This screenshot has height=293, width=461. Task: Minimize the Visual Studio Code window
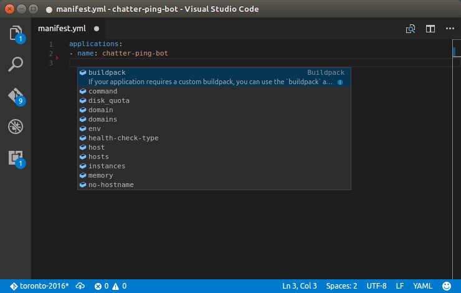click(x=21, y=9)
